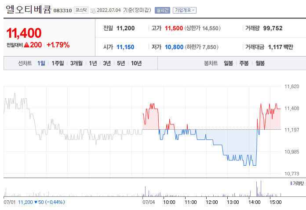
Task: Click the 12:00 time axis label
Action: (212, 202)
